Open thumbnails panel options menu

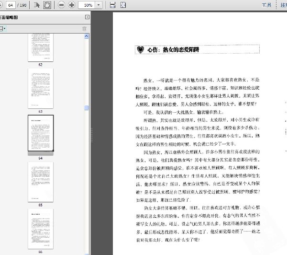coord(2,29)
